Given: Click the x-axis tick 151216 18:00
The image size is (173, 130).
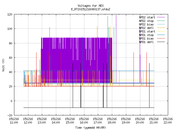Looking at the screenshot, I should [x=112, y=121].
